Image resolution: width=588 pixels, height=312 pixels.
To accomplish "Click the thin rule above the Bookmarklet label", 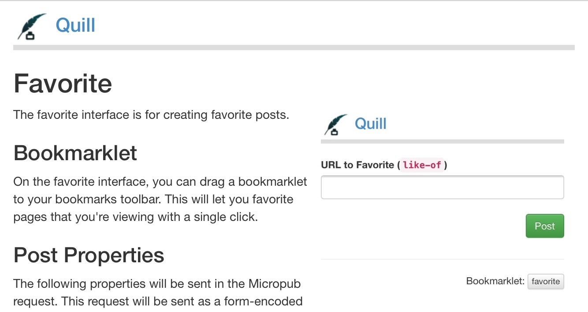I will [443, 260].
